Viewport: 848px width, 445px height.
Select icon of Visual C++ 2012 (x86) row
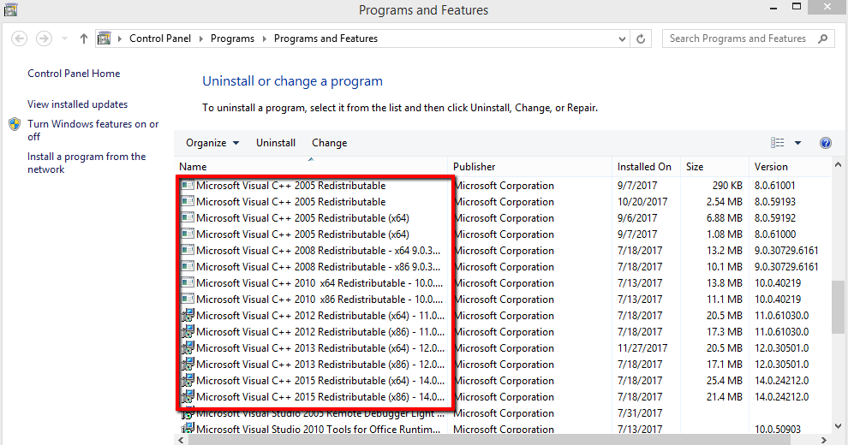coord(187,331)
